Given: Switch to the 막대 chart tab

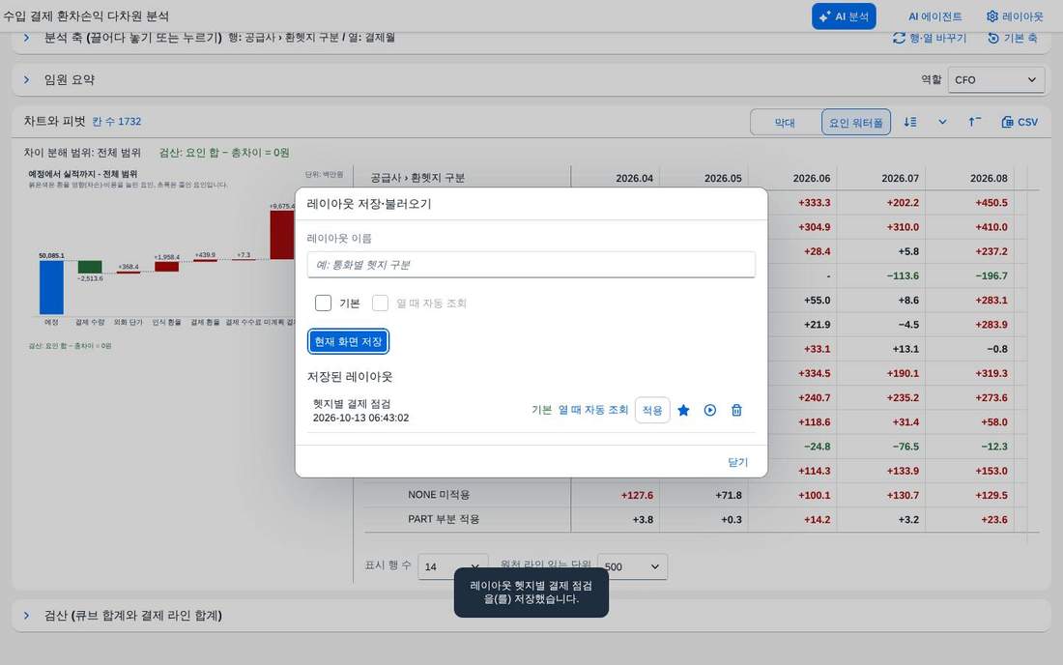Looking at the screenshot, I should 785,123.
